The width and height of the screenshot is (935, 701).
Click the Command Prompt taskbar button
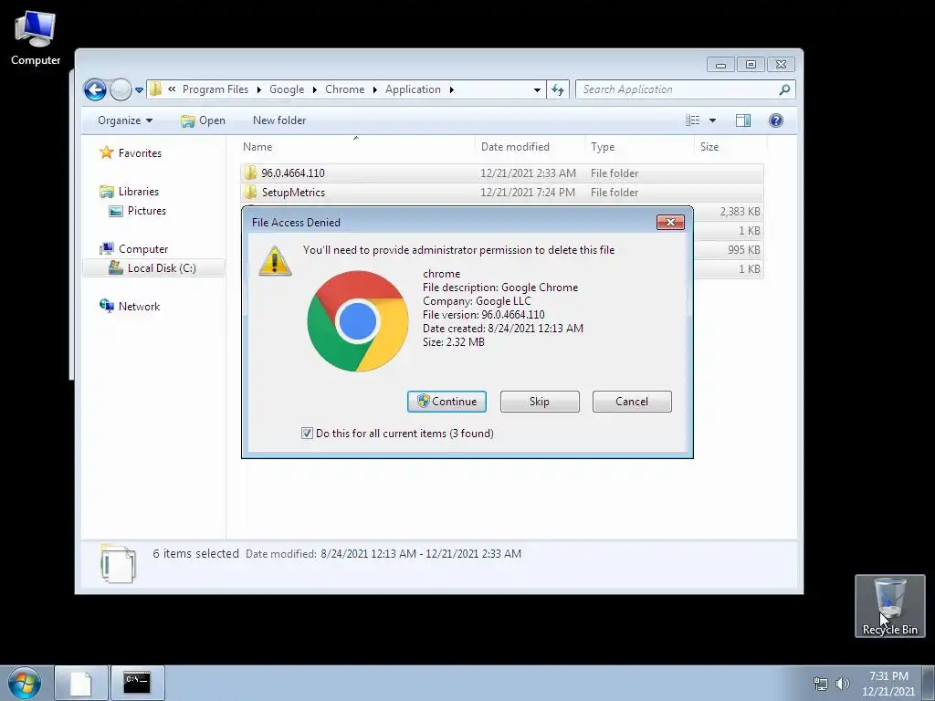pos(137,683)
